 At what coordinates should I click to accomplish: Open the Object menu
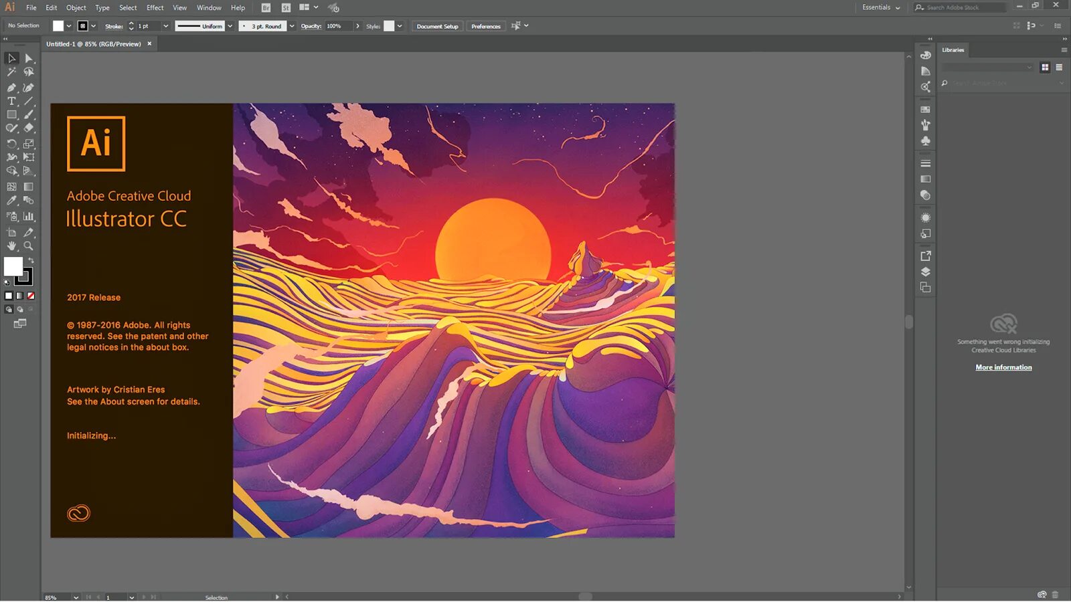click(x=76, y=7)
